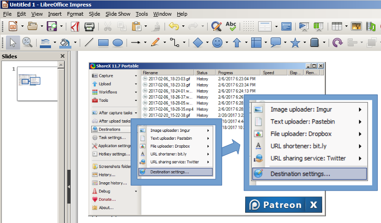The image size is (381, 223).
Task: Select the Rectangle shape tool
Action: 103,43
